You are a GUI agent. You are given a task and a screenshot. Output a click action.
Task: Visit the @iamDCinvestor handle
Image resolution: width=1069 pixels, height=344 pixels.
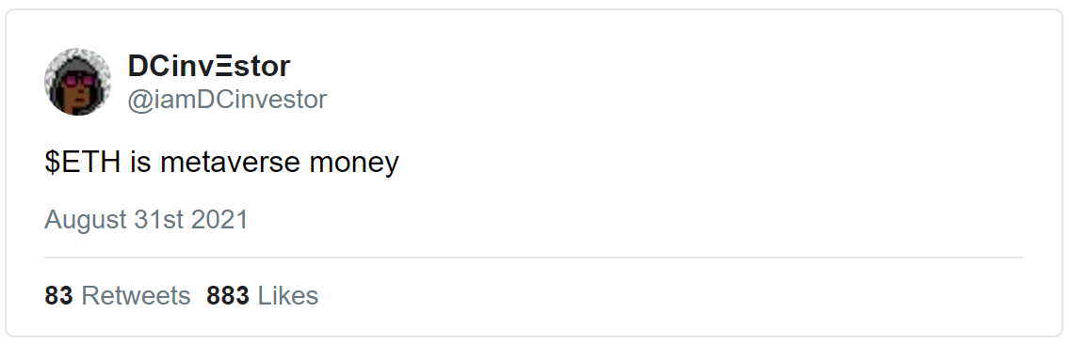pos(227,100)
